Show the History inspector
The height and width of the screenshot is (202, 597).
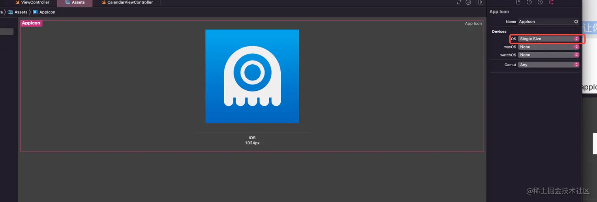tap(529, 2)
